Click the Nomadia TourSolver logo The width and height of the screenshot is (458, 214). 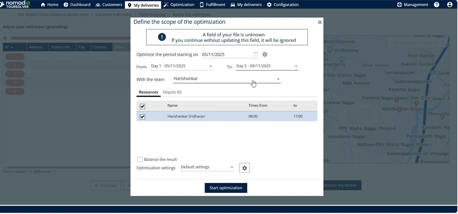point(16,5)
